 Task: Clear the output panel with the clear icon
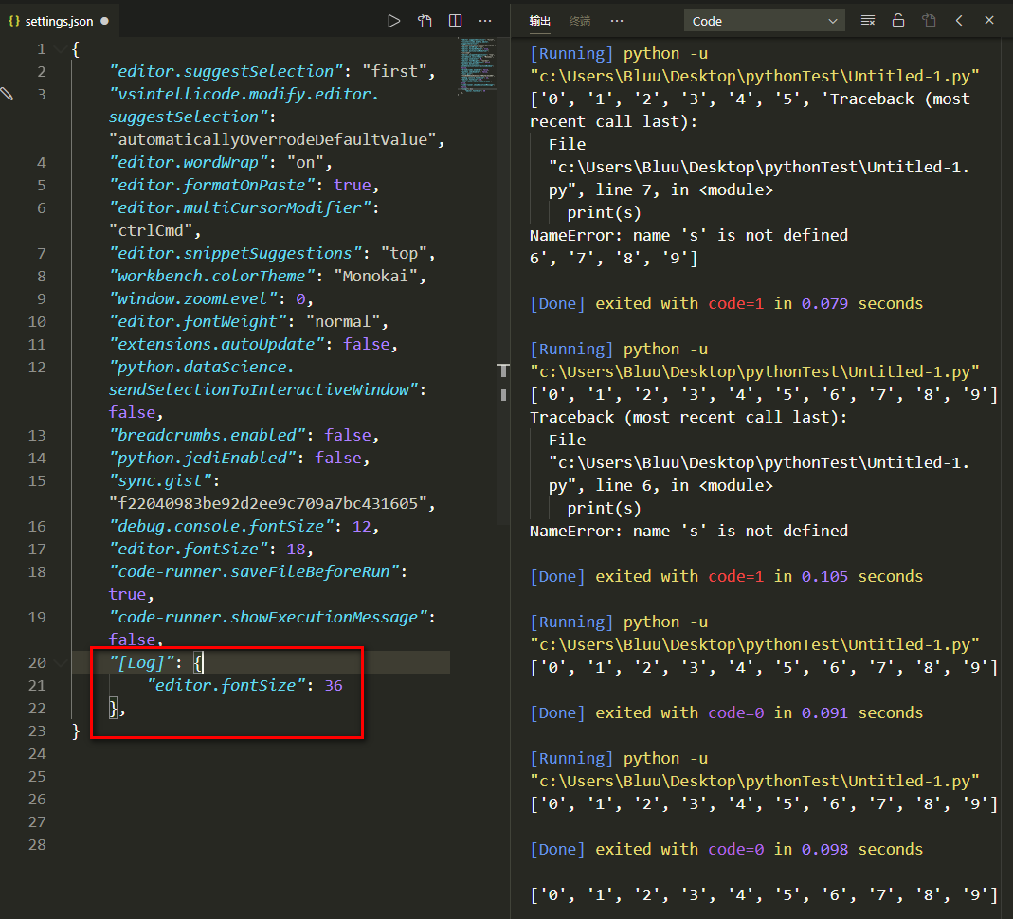(868, 20)
